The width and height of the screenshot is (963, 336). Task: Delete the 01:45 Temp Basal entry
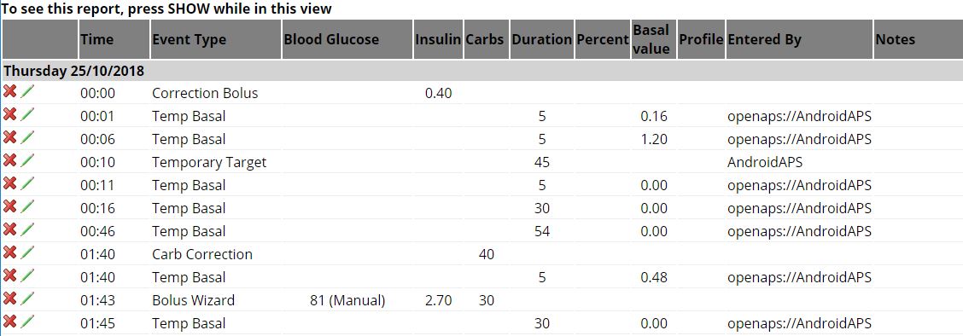[x=10, y=321]
